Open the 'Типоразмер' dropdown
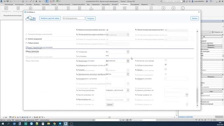The width and height of the screenshot is (224, 126). 128,52
